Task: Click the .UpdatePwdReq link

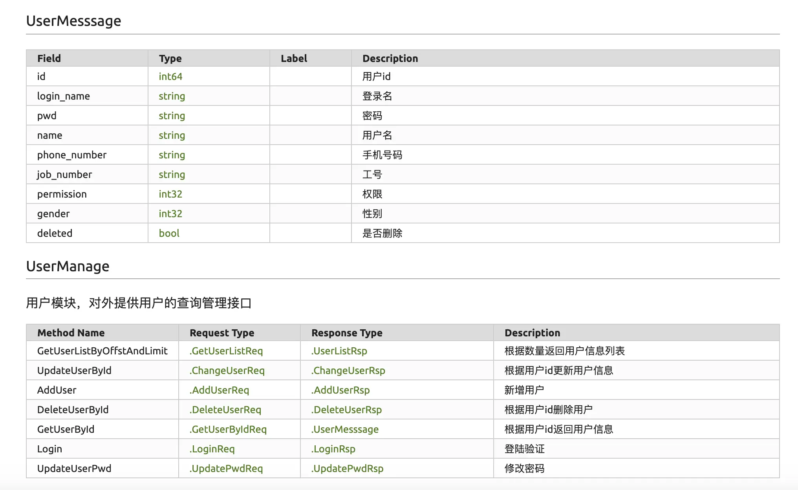Action: click(x=226, y=468)
